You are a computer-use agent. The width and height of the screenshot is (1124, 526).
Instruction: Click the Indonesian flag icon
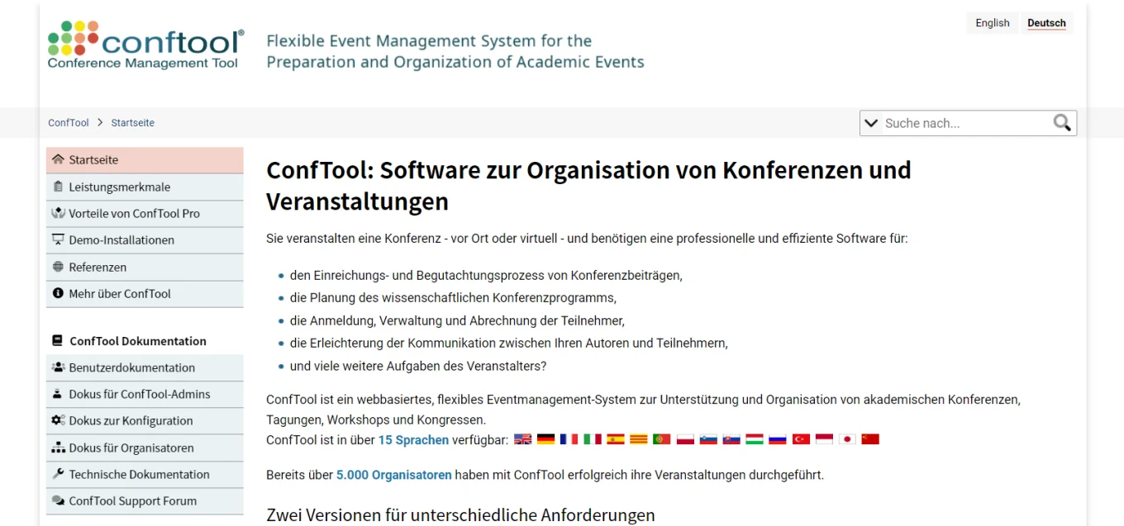[x=824, y=439]
